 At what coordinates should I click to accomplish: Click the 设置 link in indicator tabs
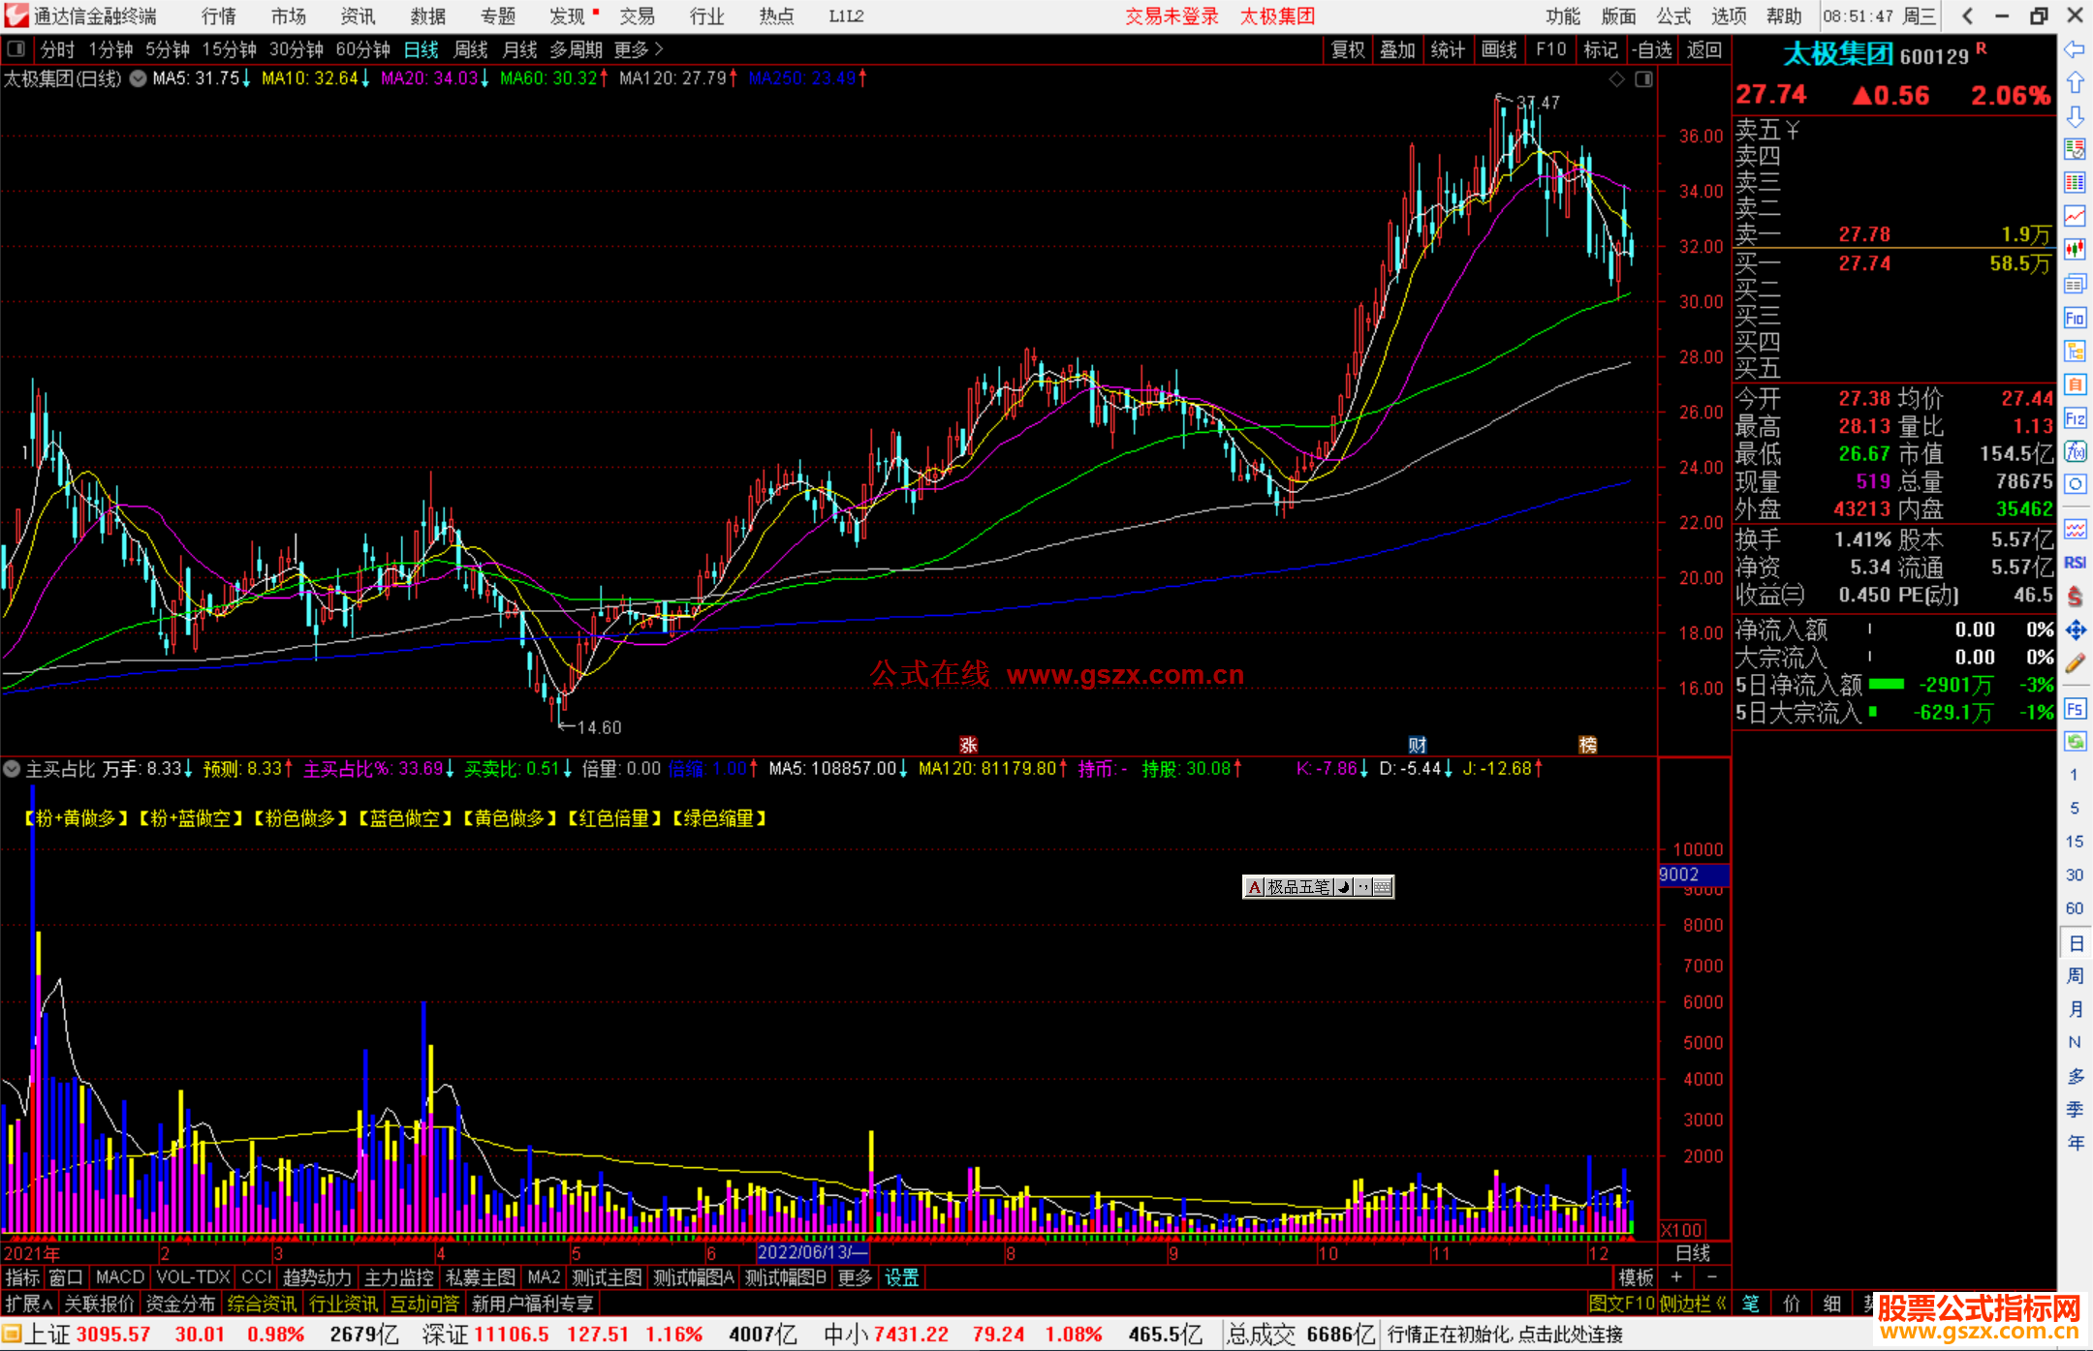click(x=901, y=1277)
